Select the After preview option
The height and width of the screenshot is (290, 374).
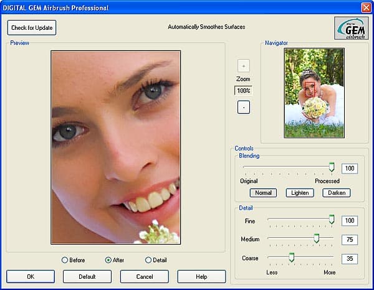[115, 260]
